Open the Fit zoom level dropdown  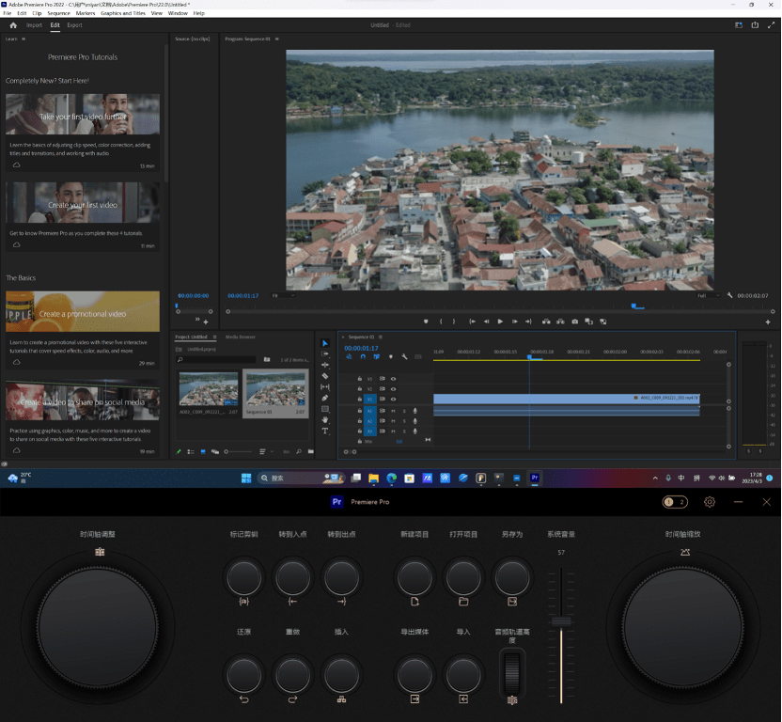click(x=282, y=295)
